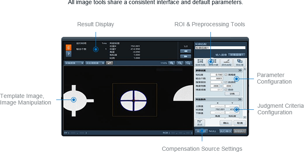Image resolution: width=304 pixels, height=152 pixels.
Task: Click the similarity 0.700 input field
Action: (217, 75)
